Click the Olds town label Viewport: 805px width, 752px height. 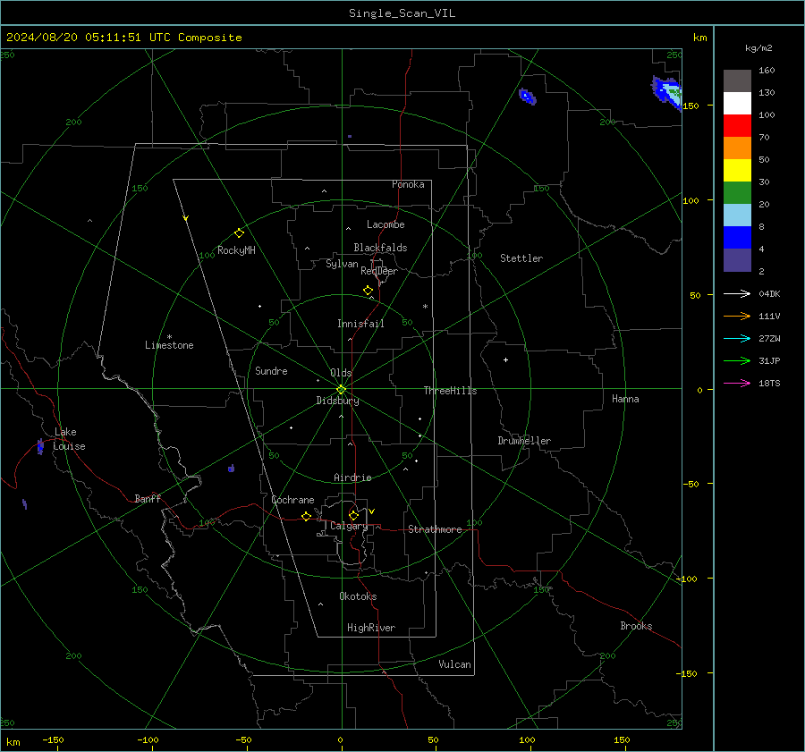click(x=341, y=373)
